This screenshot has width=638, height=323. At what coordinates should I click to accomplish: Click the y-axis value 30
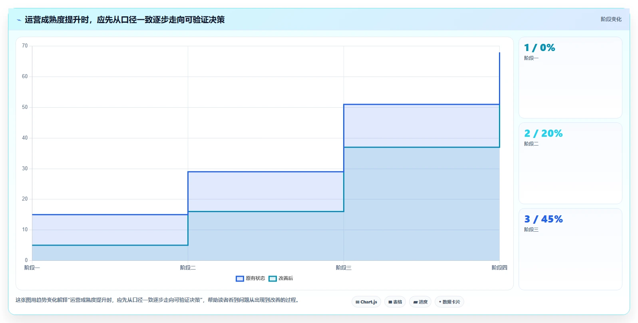tap(25, 169)
